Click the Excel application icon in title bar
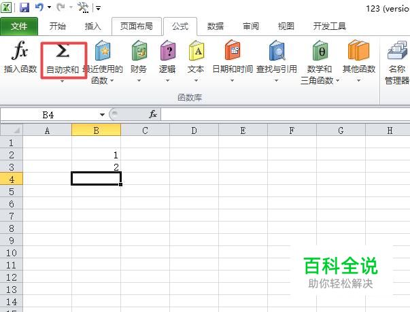 [x=6, y=7]
